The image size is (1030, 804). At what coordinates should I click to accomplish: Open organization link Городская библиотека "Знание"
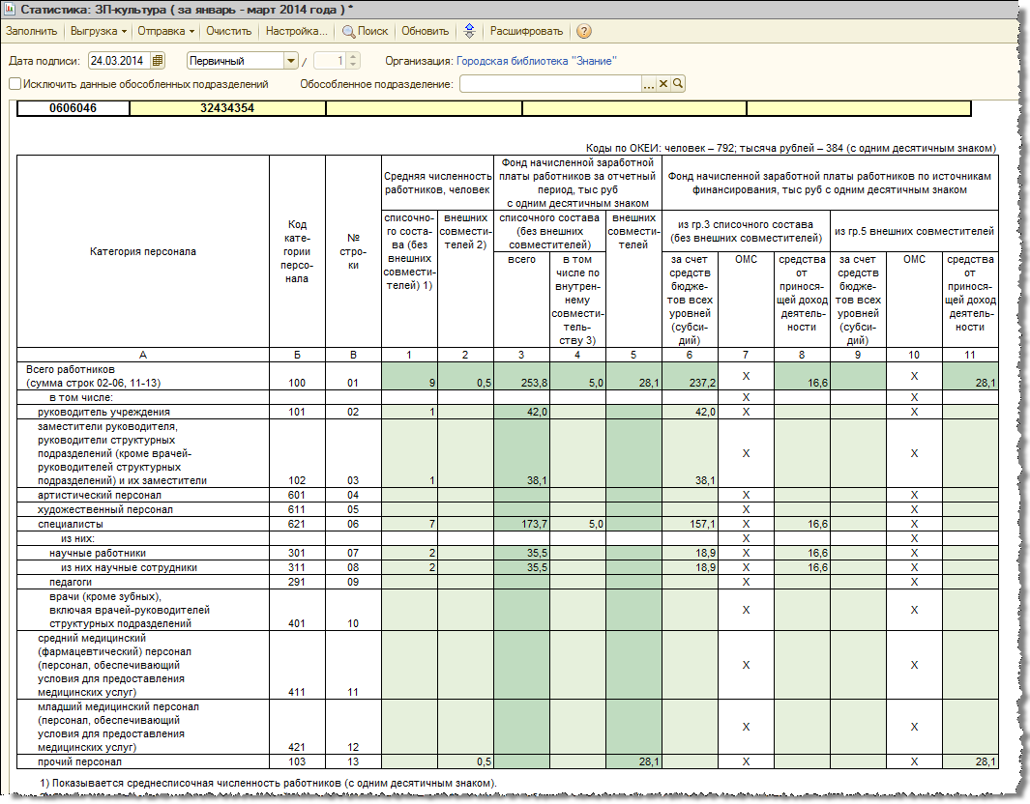pos(537,61)
